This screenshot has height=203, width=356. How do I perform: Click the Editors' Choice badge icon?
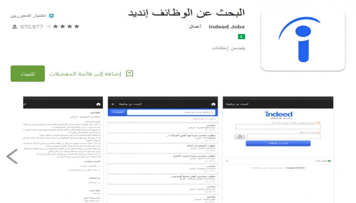pyautogui.click(x=51, y=16)
